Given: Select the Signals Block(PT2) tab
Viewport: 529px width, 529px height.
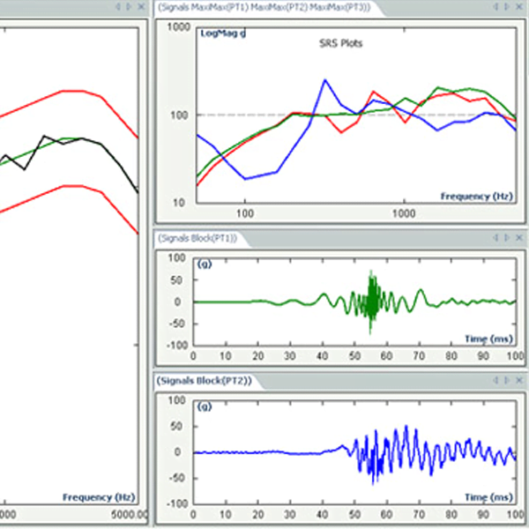Looking at the screenshot, I should (x=205, y=381).
